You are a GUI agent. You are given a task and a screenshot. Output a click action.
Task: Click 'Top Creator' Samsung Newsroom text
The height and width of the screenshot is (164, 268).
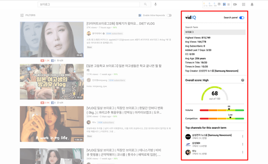coord(212,71)
